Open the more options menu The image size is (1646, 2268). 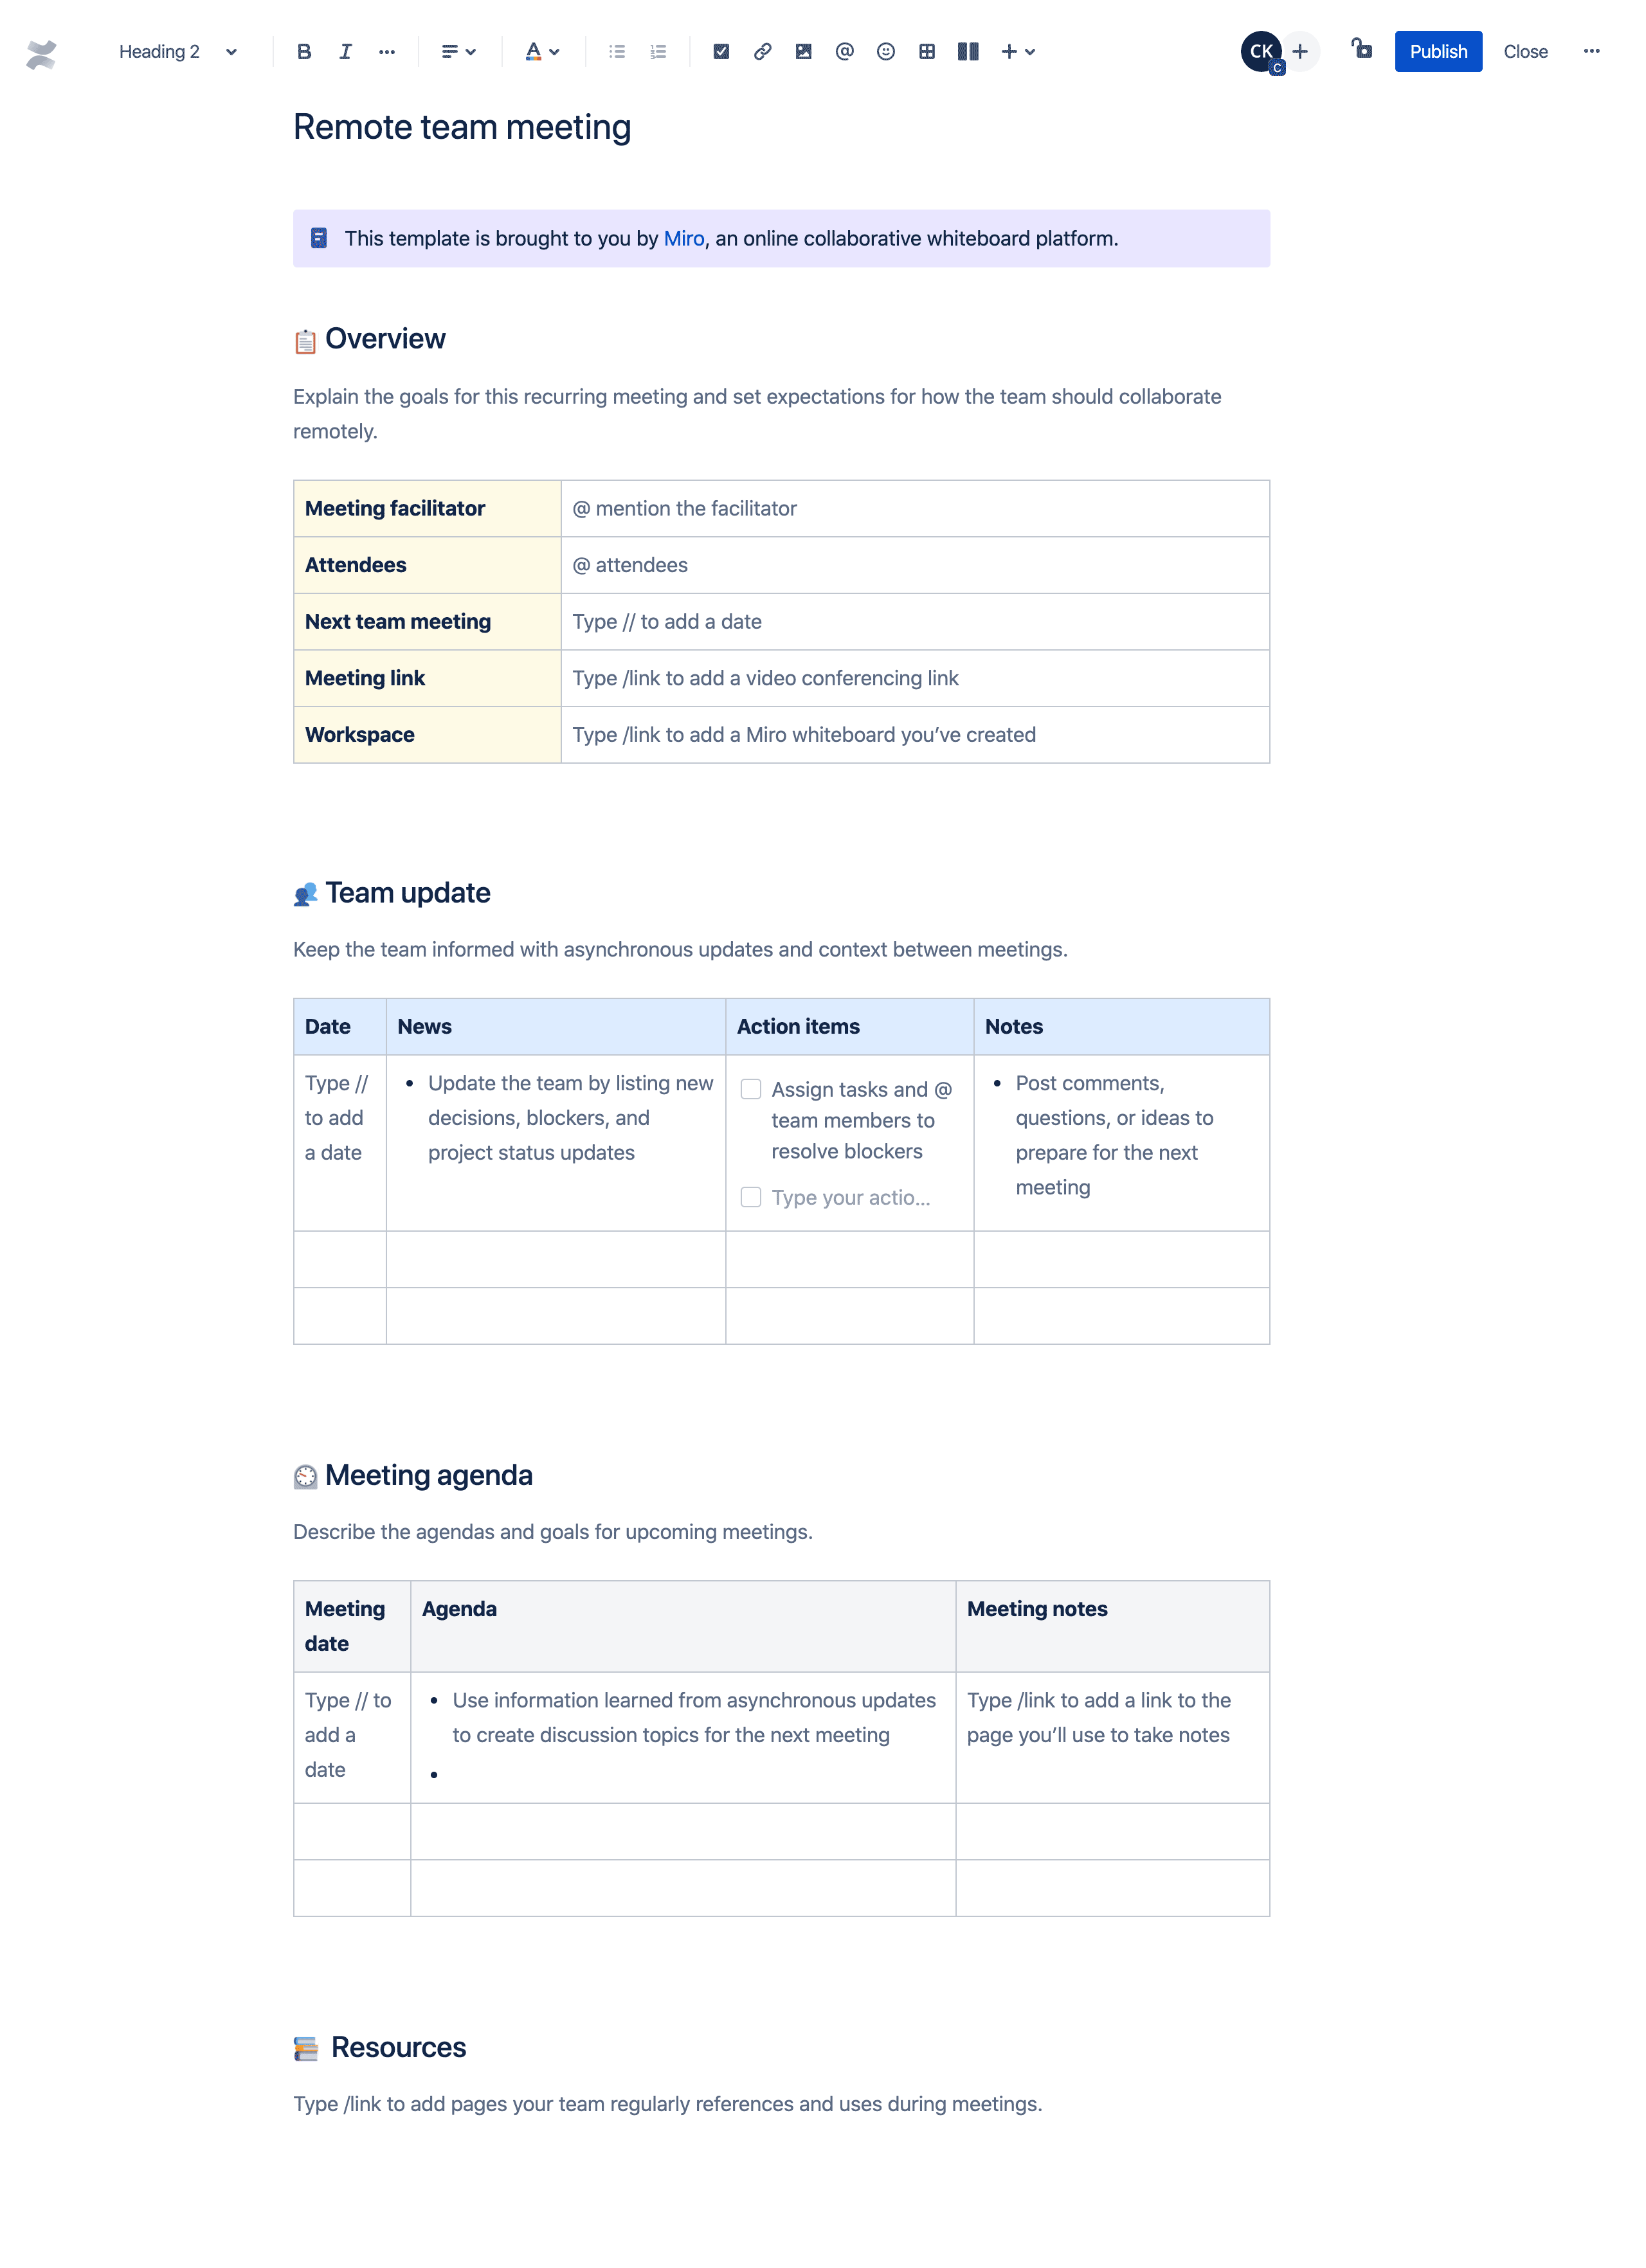pyautogui.click(x=1593, y=51)
